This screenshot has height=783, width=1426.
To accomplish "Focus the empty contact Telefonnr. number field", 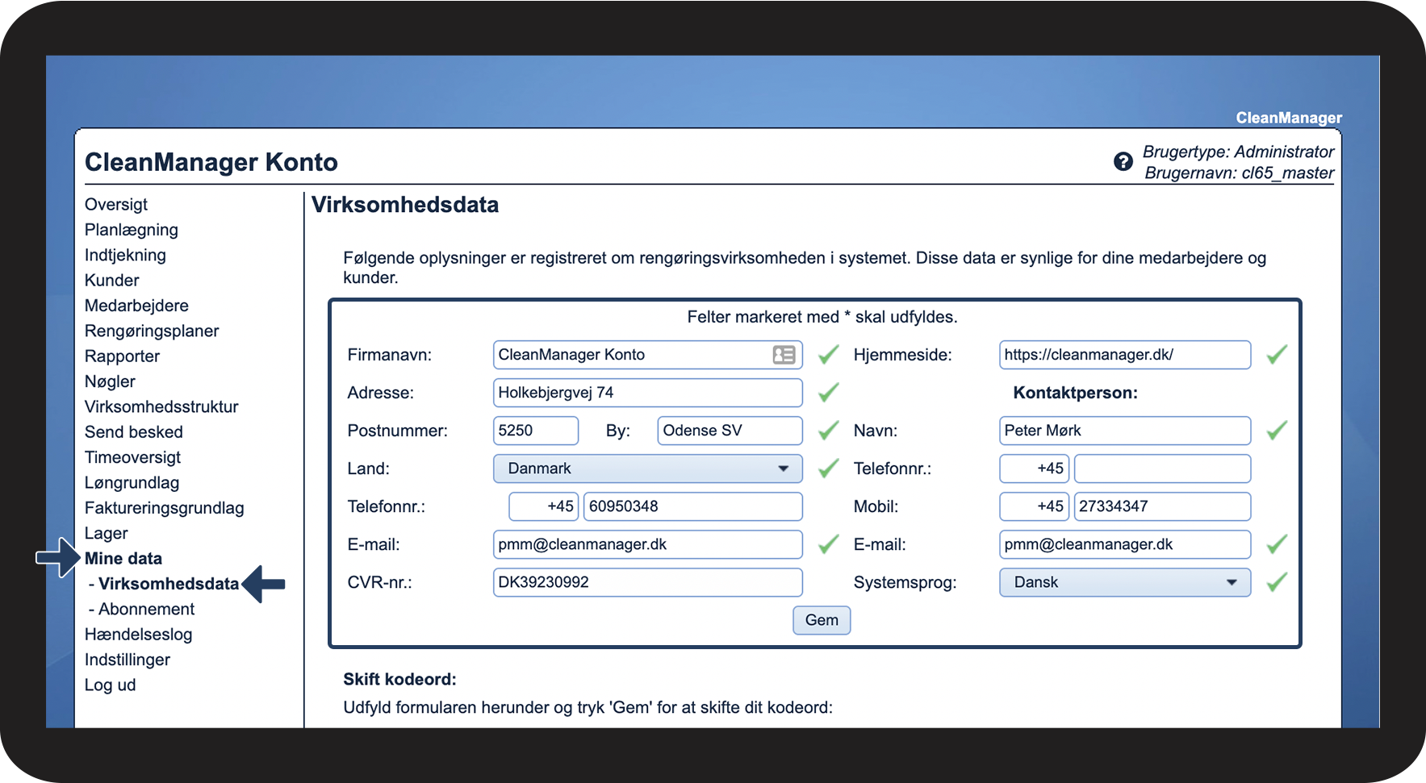I will tap(1162, 469).
